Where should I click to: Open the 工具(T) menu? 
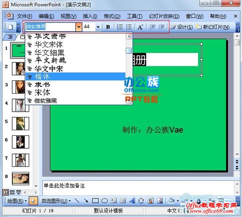(x=135, y=16)
